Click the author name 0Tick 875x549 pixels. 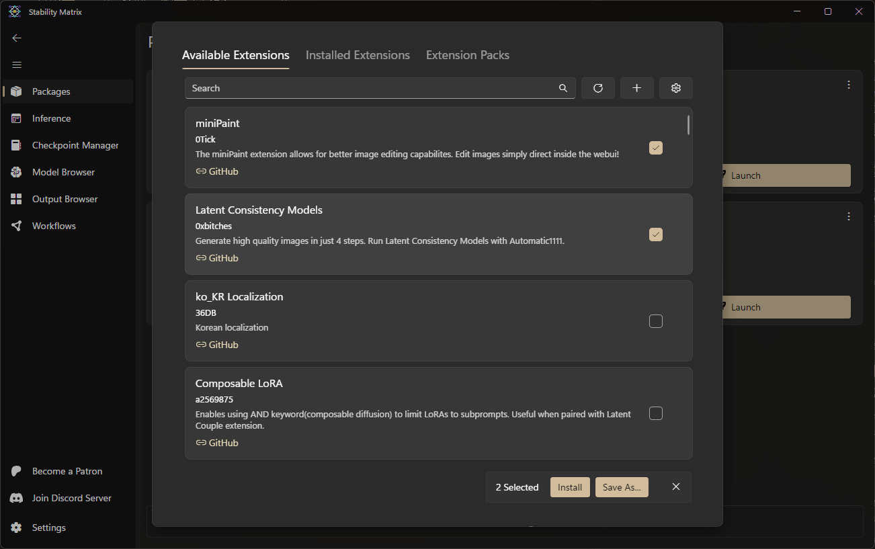coord(206,140)
